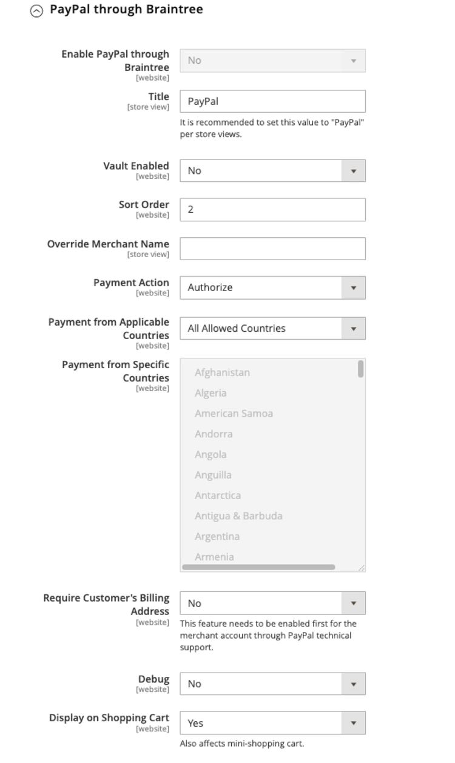
Task: Select Armenia at the list bottom
Action: [212, 557]
